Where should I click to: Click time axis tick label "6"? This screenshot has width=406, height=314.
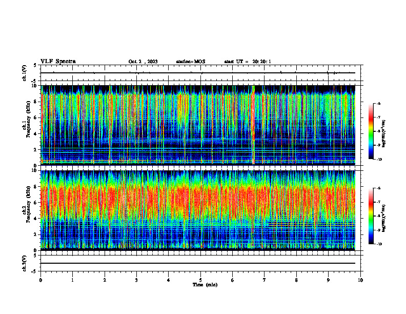[232, 280]
